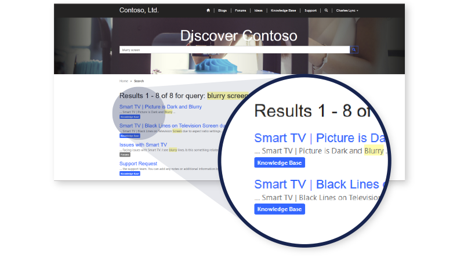Open the Support Request search result

[x=138, y=164]
